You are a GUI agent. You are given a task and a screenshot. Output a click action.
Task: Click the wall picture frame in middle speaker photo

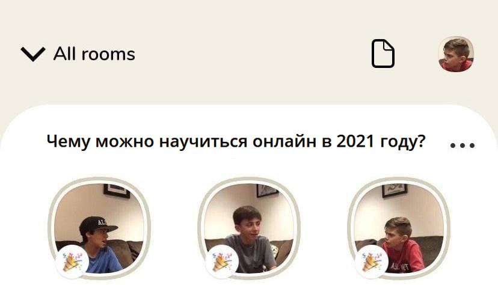267,190
